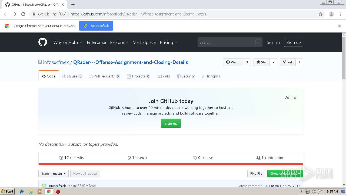Click browser forward arrow

pos(15,14)
